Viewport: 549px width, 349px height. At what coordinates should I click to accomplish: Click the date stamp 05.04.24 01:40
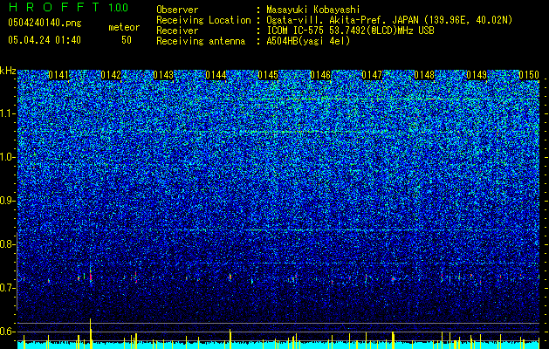tap(45, 40)
